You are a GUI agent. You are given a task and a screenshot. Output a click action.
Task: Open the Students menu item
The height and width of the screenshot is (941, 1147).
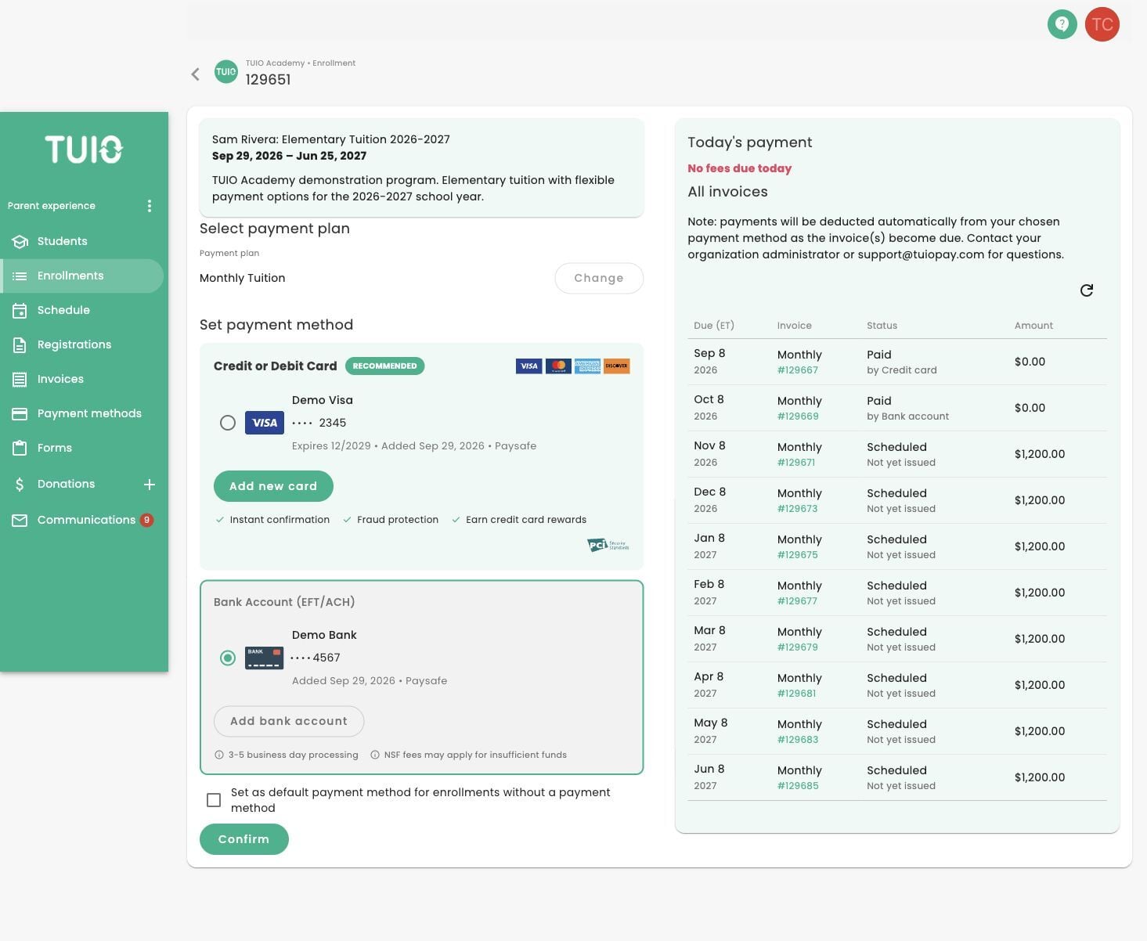click(x=81, y=242)
